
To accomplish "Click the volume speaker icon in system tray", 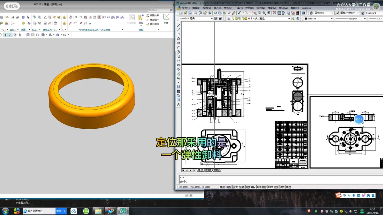I will coord(351,211).
